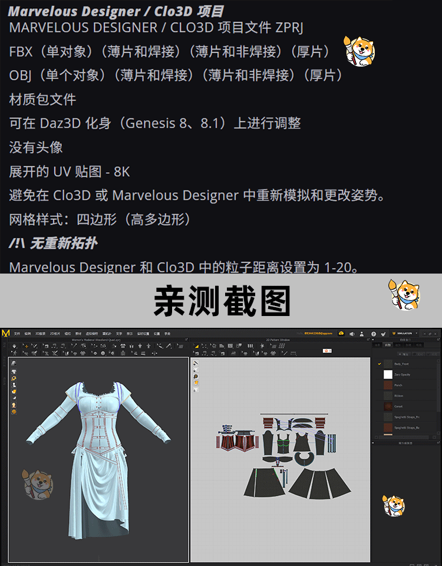Select the Corset fabric row
Viewport: 442px width, 566px height.
[x=407, y=406]
